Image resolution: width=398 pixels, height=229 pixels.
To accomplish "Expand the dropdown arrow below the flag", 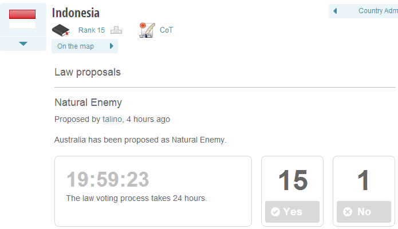I will 23,44.
